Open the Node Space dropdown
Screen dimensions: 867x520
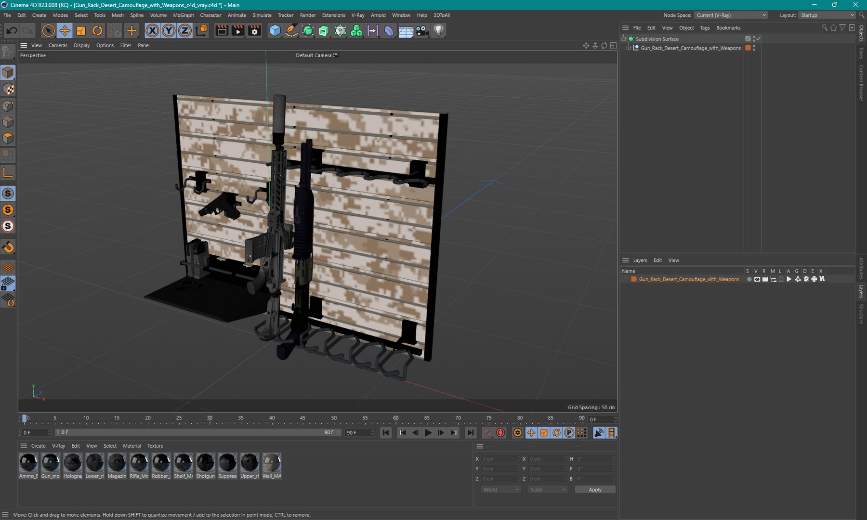(x=731, y=15)
